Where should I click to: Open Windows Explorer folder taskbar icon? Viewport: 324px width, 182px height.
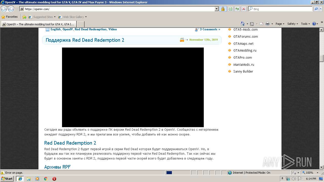point(29,179)
